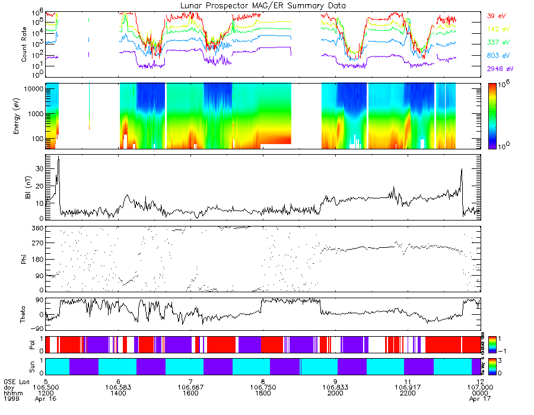
Task: Click the Theta axis label
Action: (23, 315)
